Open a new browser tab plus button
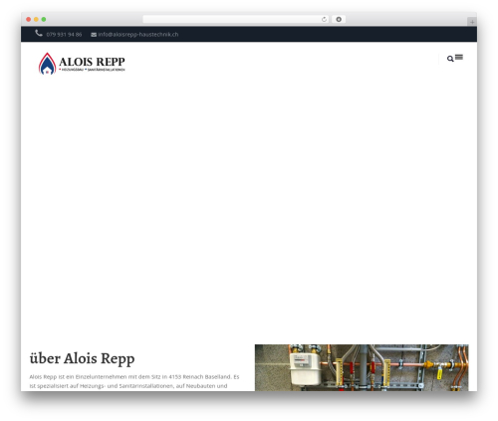This screenshot has width=498, height=421. (472, 22)
